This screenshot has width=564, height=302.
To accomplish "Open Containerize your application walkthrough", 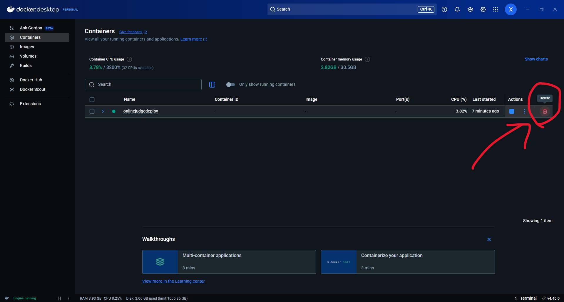I will (x=408, y=262).
